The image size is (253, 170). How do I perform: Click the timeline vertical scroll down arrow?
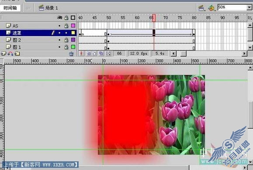250,47
